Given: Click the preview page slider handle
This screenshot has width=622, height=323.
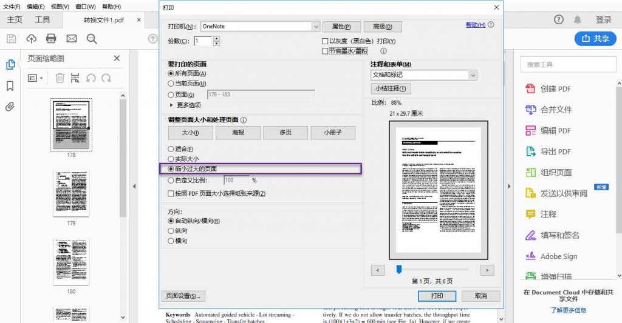Looking at the screenshot, I should point(399,270).
